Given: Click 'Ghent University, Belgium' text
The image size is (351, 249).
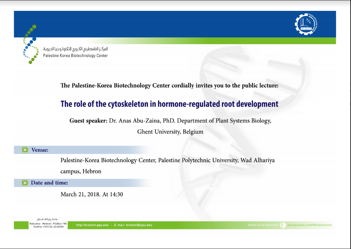Looking at the screenshot, I should point(170,132).
